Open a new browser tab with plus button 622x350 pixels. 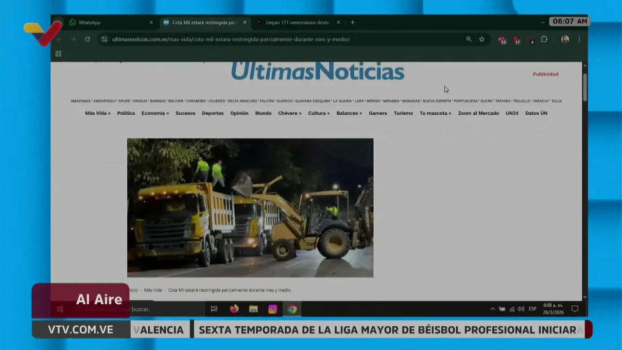(x=352, y=22)
